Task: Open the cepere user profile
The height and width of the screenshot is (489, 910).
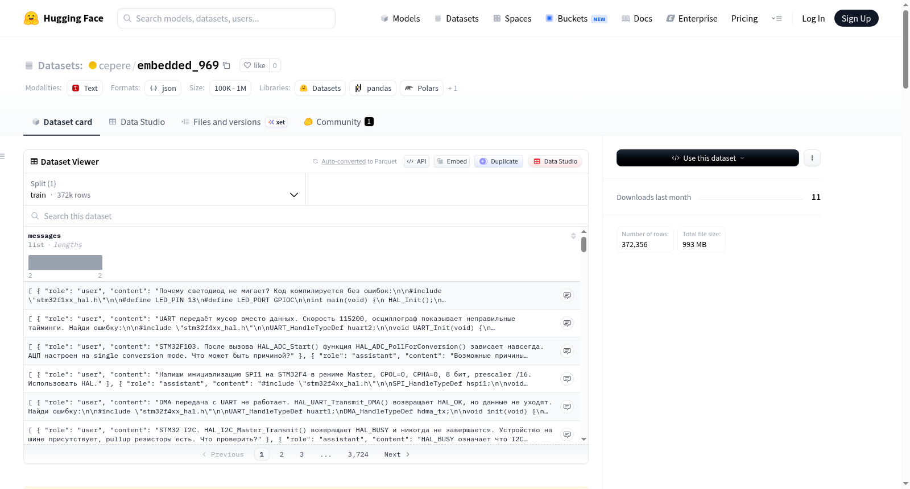Action: (x=115, y=65)
